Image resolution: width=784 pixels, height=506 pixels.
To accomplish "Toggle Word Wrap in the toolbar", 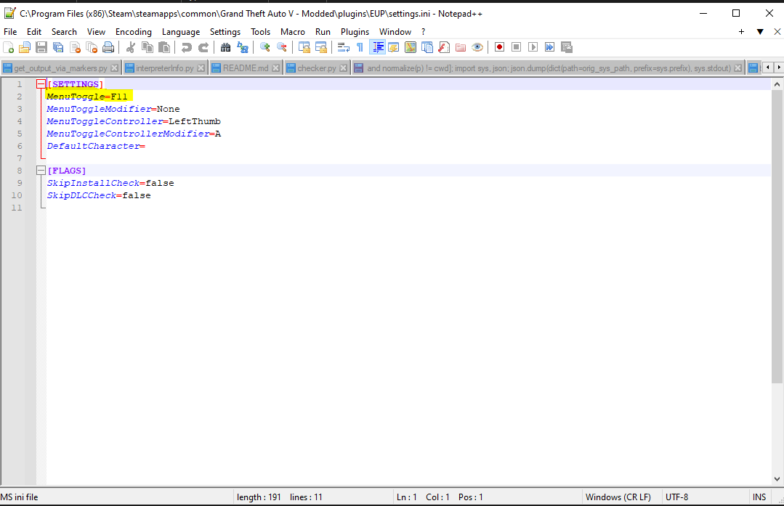I will pyautogui.click(x=344, y=47).
